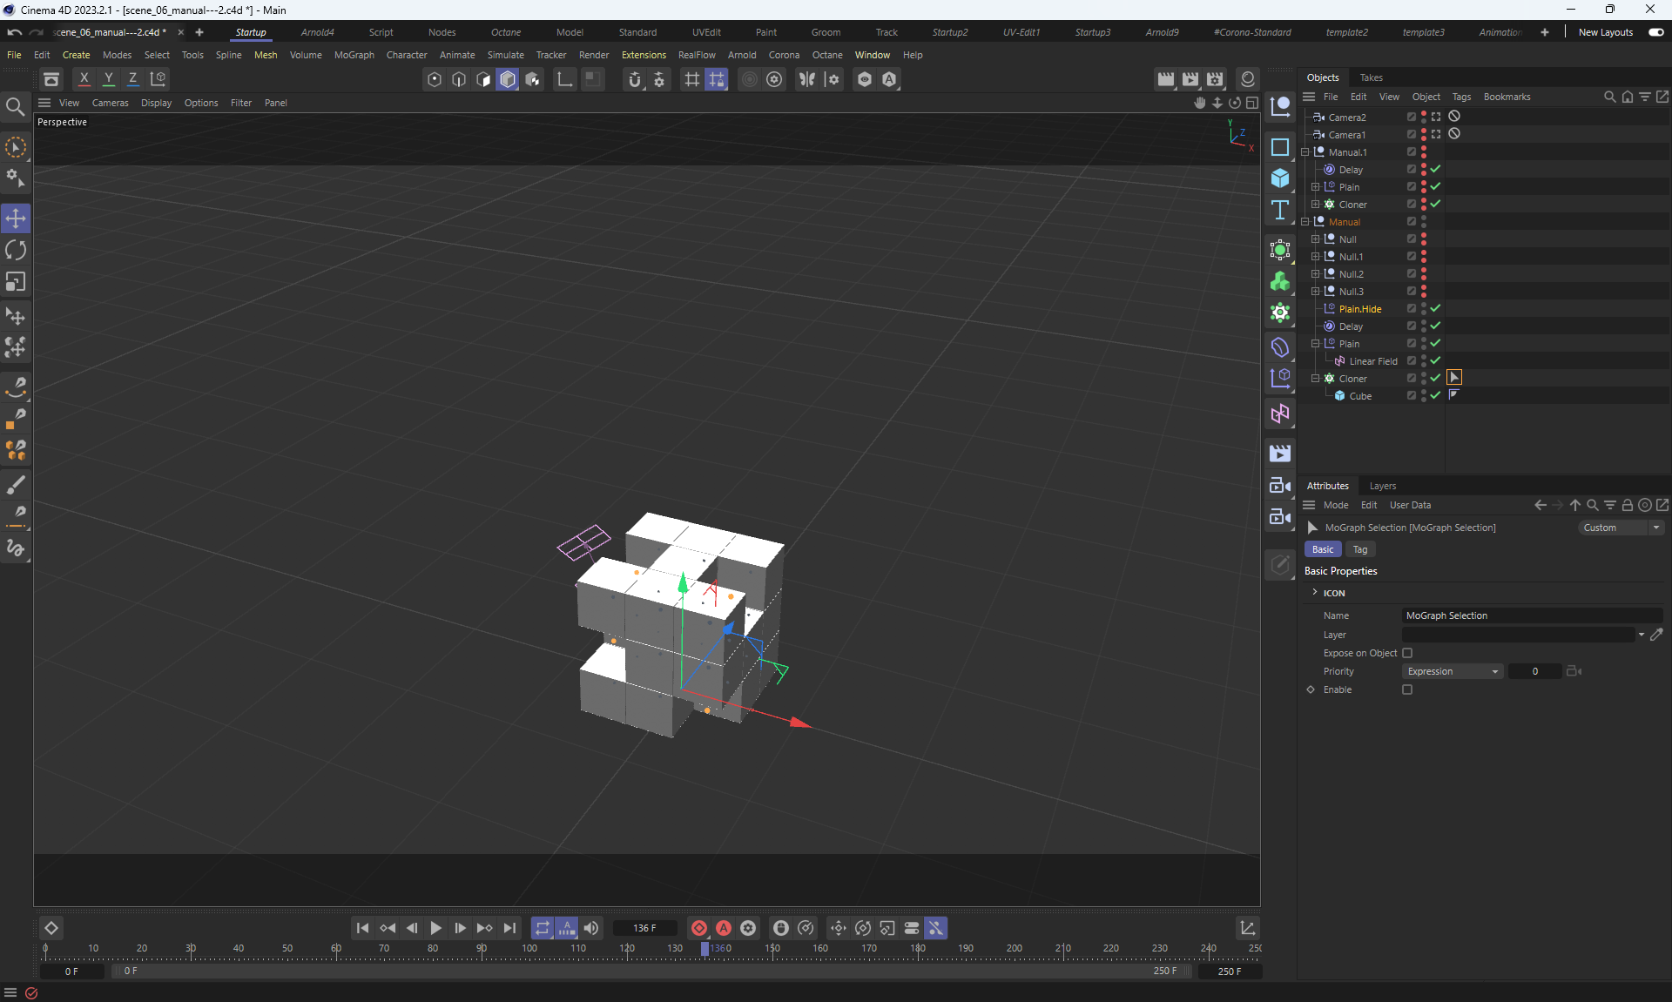Expand the ICON section
This screenshot has height=1002, width=1672.
coord(1315,593)
